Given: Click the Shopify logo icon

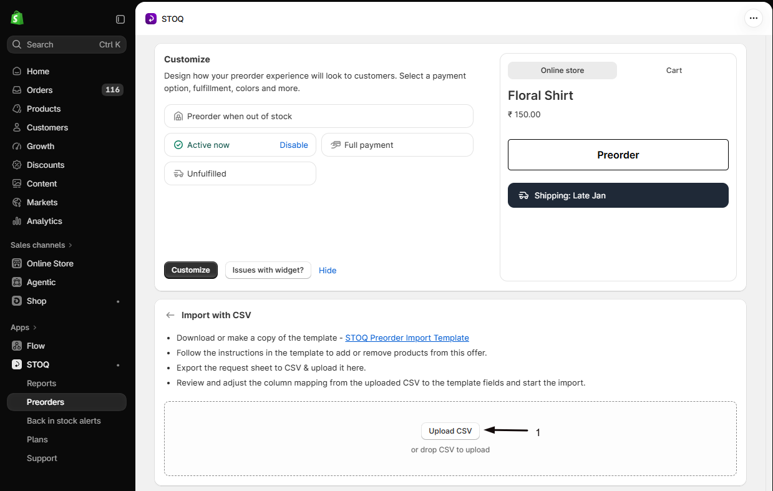Looking at the screenshot, I should [x=17, y=18].
